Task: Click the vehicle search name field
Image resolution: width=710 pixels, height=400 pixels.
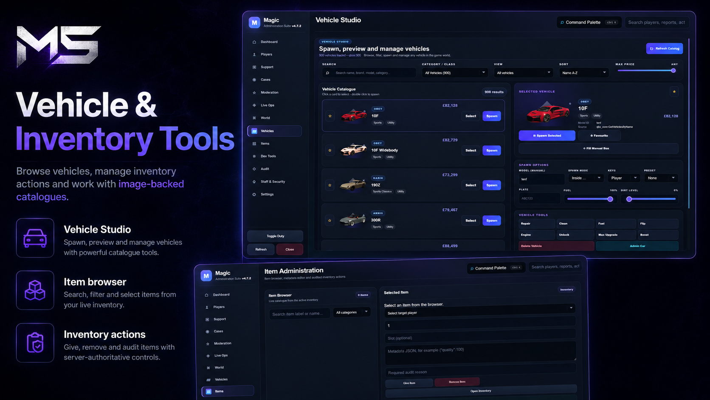Action: tap(369, 73)
